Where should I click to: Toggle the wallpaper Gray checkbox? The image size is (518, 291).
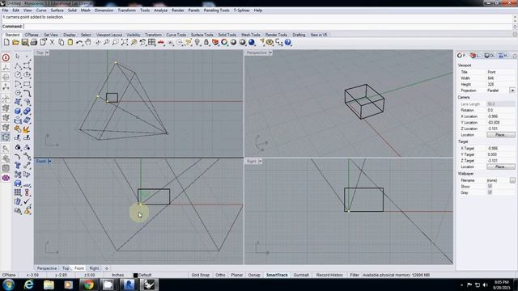490,192
